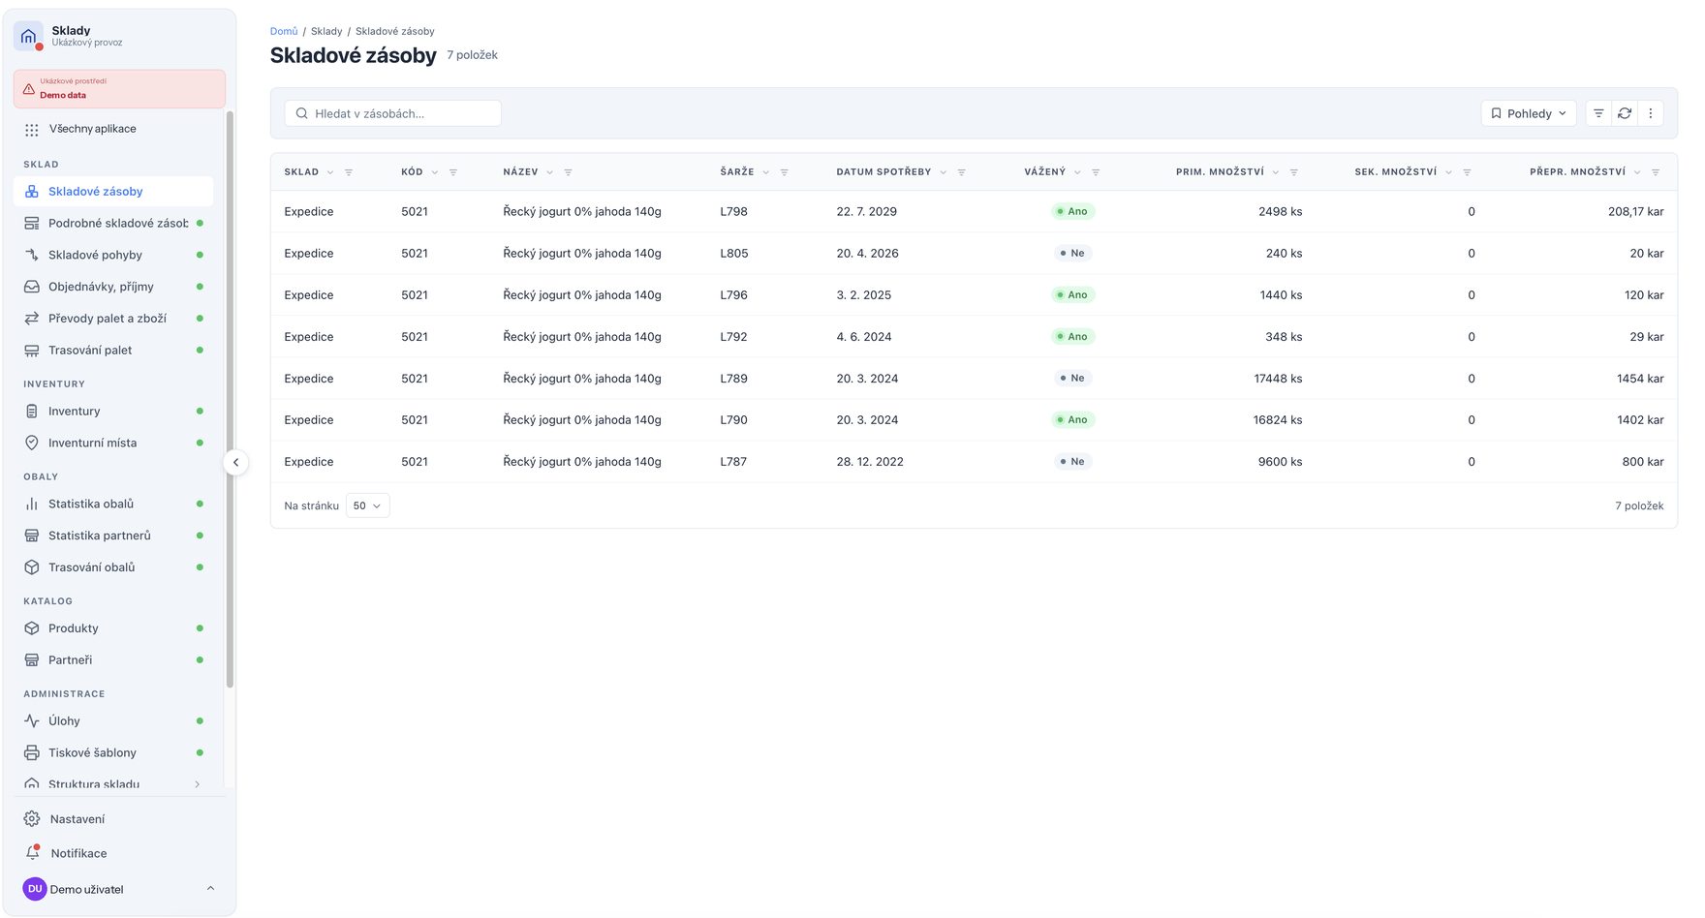Click the Sklady breadcrumb link
The image size is (1705, 918).
click(x=326, y=31)
